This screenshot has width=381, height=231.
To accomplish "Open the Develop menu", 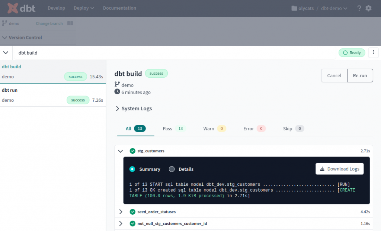I will click(x=57, y=8).
